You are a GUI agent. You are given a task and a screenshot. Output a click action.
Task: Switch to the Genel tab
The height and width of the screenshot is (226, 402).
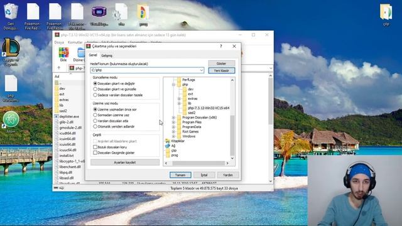pos(93,55)
